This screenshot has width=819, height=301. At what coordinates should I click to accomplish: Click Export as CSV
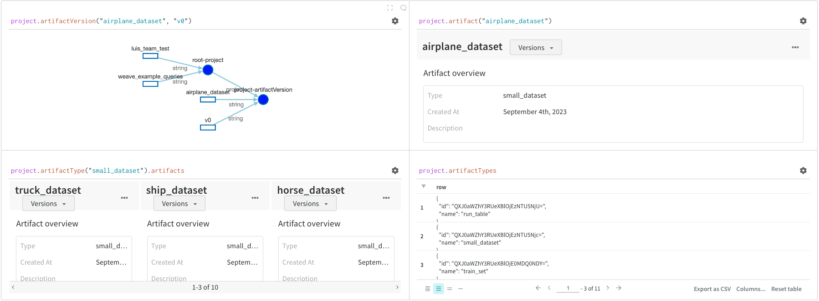tap(712, 289)
